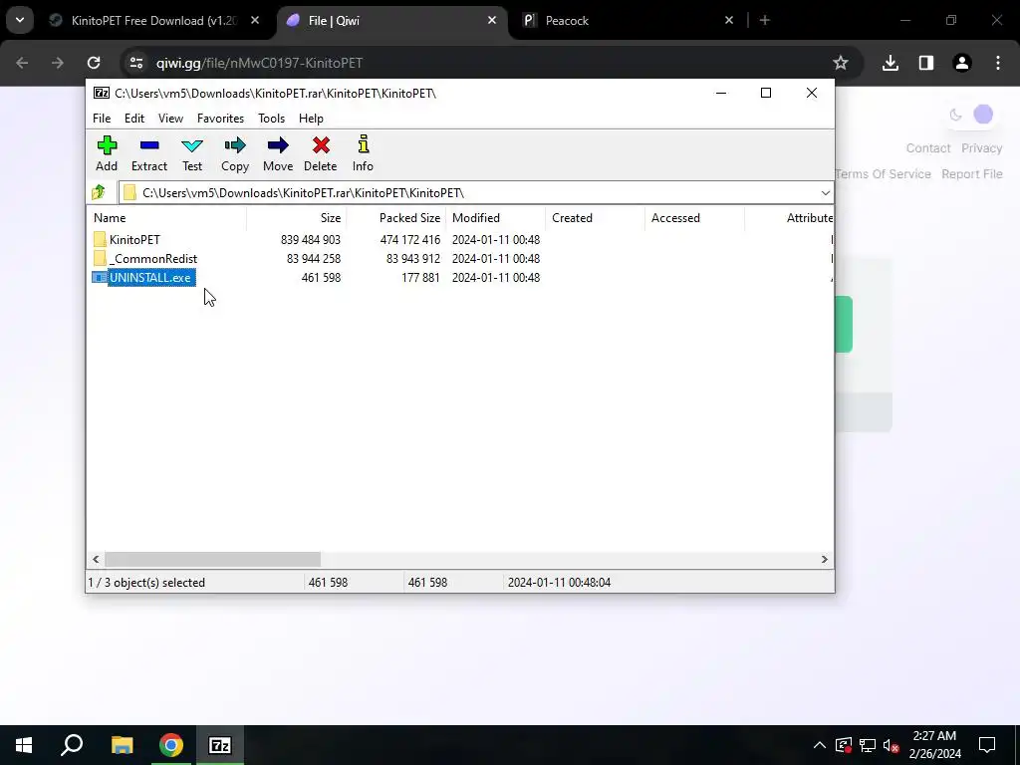The height and width of the screenshot is (765, 1020).
Task: Select the _CommonRedist row name
Action: [x=153, y=258]
